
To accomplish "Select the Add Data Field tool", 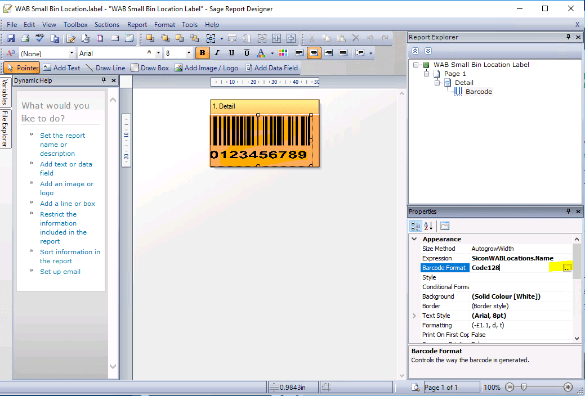I will tap(271, 68).
